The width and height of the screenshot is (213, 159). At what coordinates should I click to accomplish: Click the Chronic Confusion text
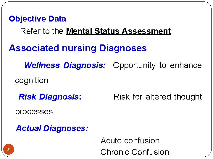(x=135, y=152)
